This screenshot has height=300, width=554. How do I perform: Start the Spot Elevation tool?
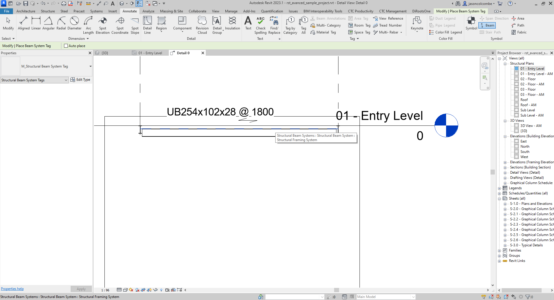click(x=103, y=25)
